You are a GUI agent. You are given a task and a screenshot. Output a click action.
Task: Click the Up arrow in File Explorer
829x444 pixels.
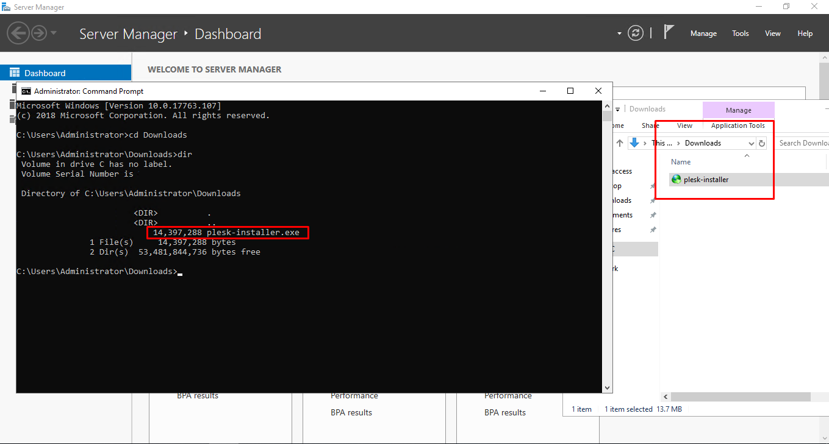click(x=620, y=143)
